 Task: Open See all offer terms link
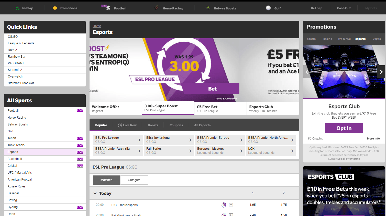[x=348, y=159]
